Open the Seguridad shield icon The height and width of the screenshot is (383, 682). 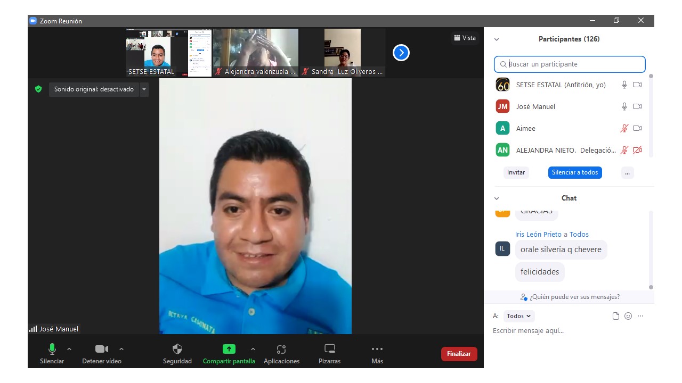177,349
